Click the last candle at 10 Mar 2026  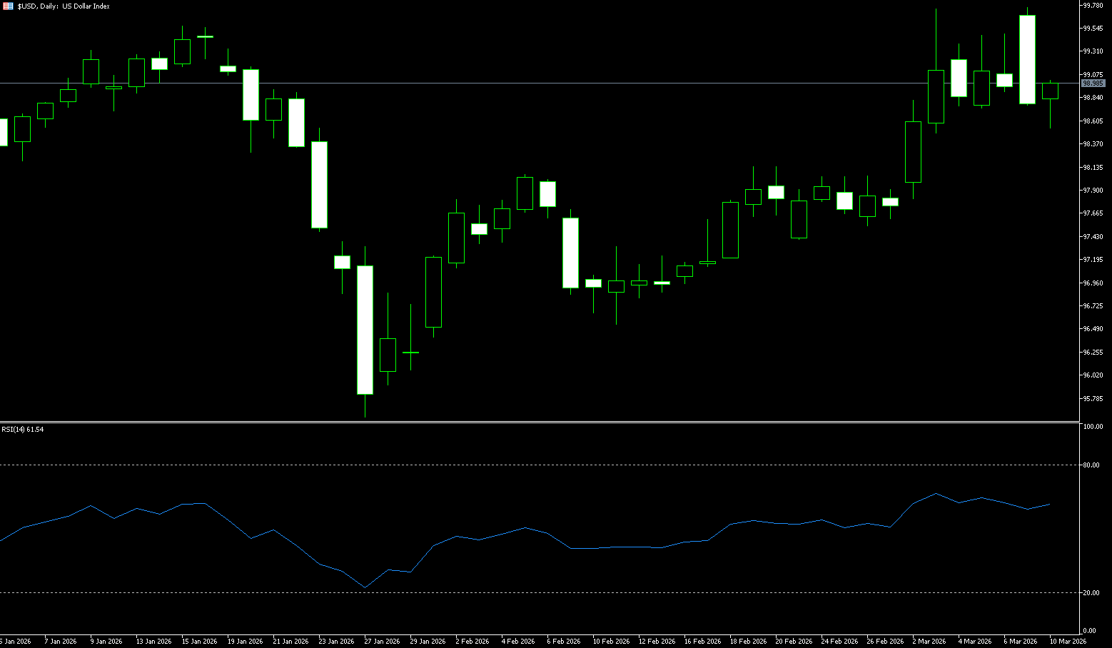(x=1050, y=91)
